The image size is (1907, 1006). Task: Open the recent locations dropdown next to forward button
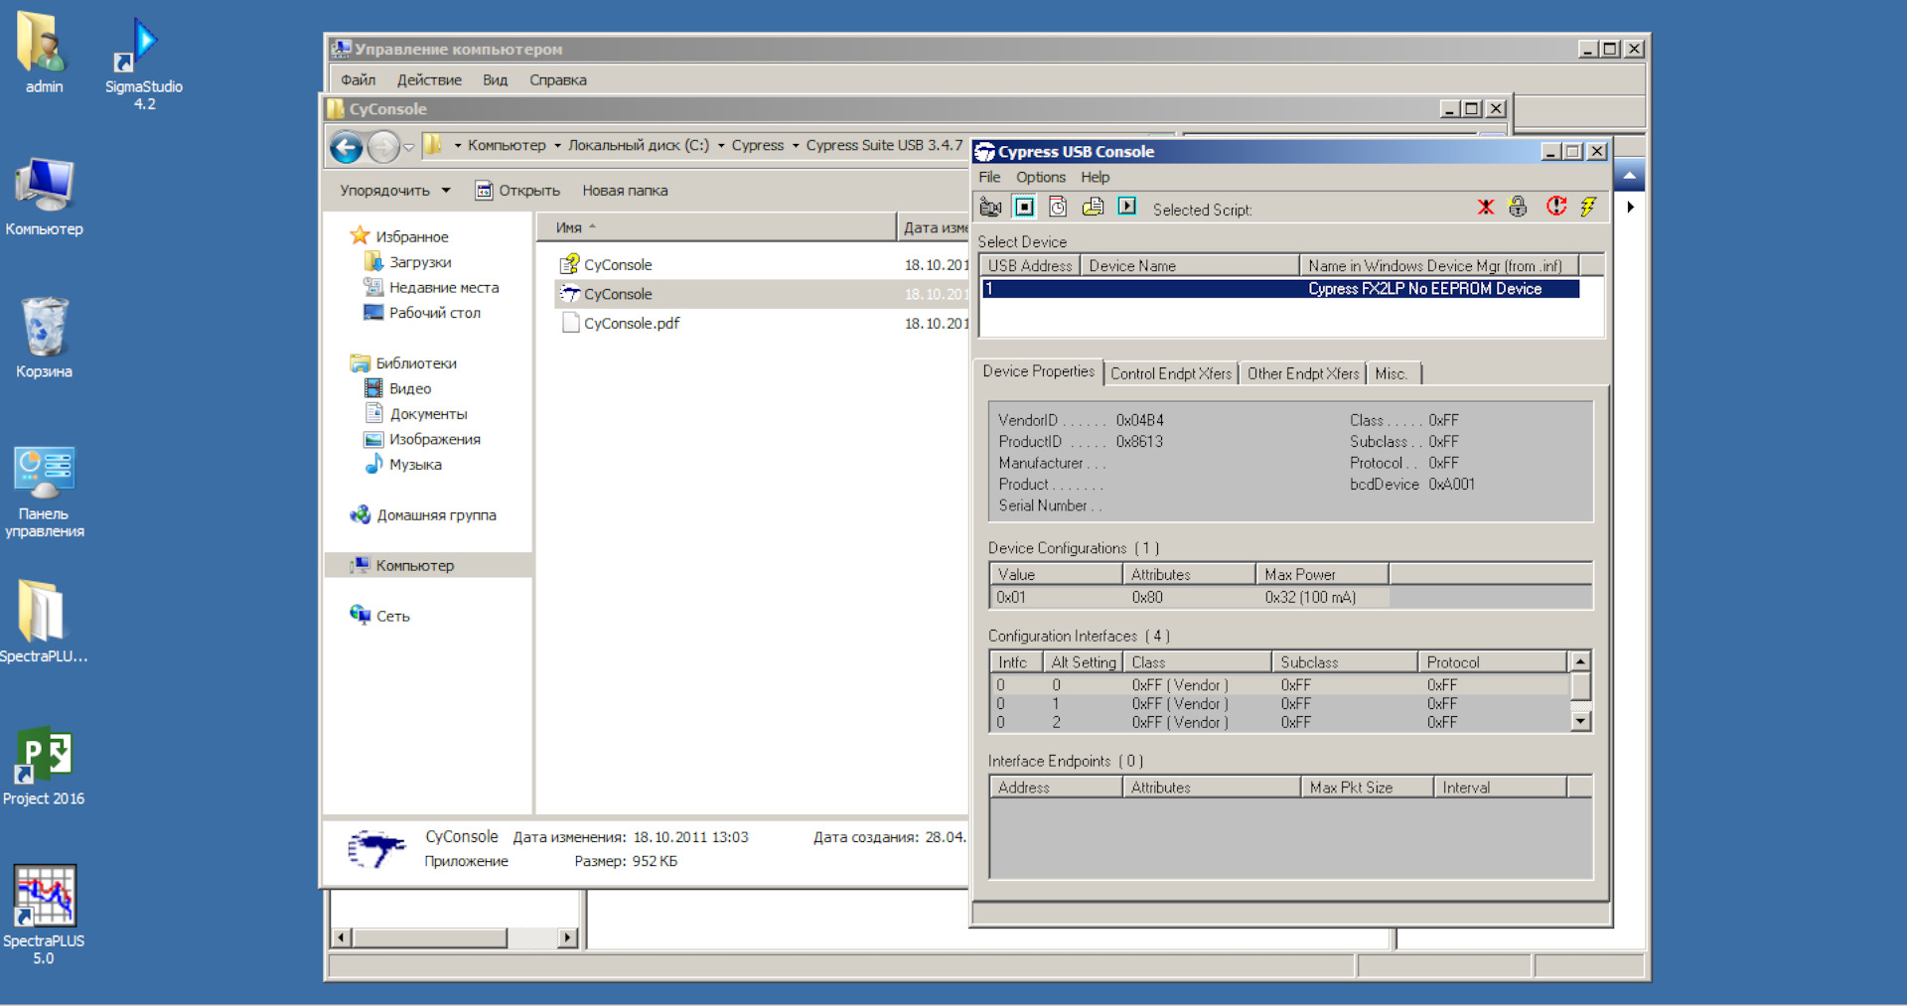408,147
